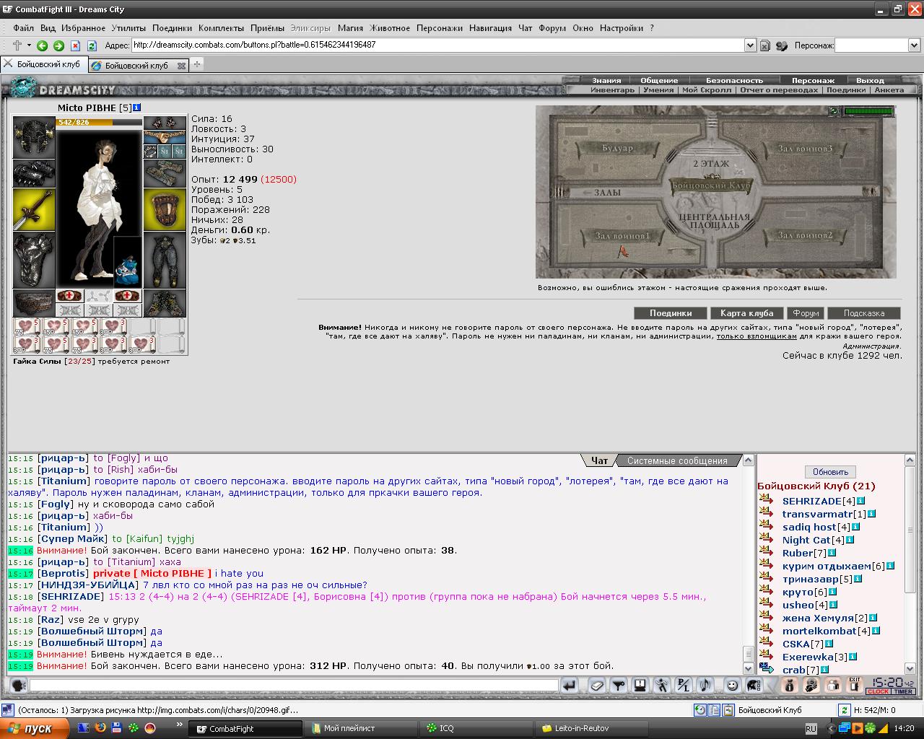Click the address URL field
This screenshot has width=924, height=739.
click(437, 45)
